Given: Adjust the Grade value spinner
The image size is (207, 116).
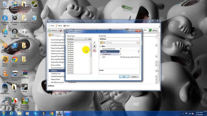Looking at the screenshot, I should [138, 52].
